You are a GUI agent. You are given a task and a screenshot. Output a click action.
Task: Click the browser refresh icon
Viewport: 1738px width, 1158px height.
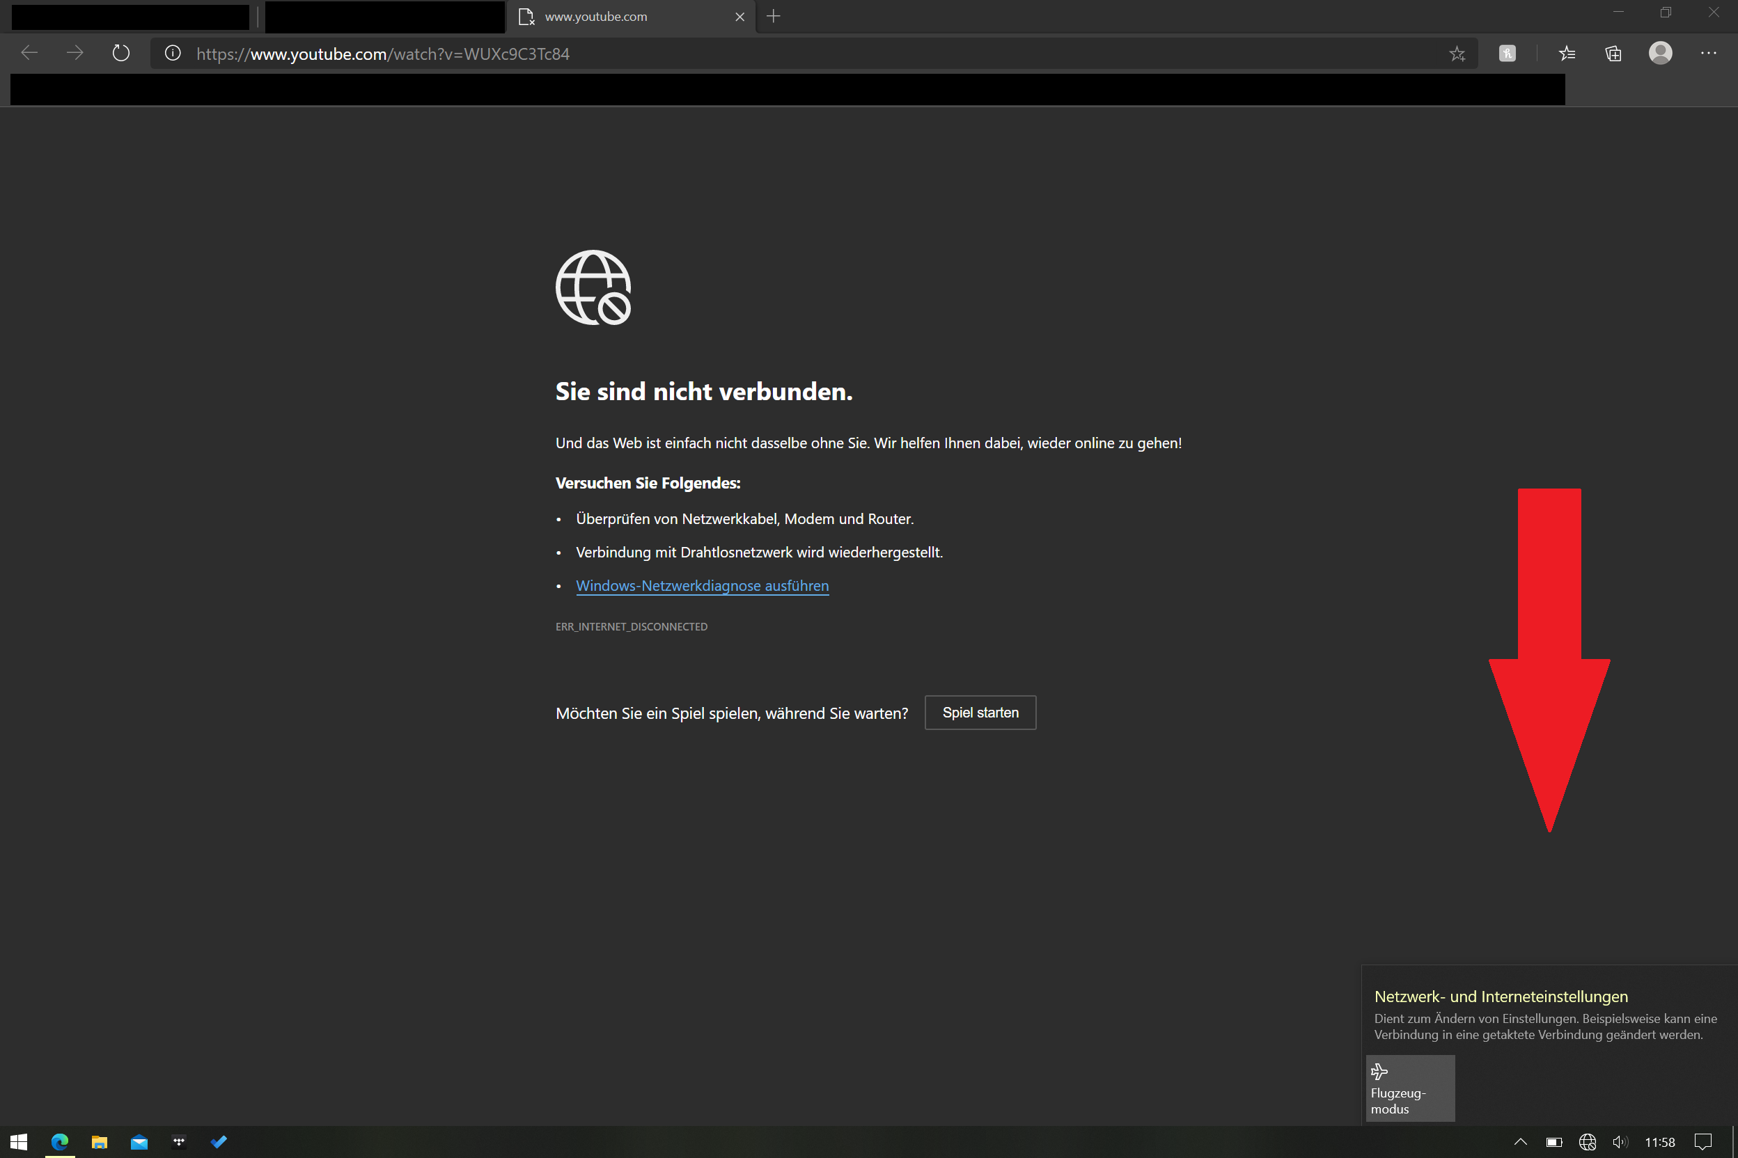click(121, 53)
